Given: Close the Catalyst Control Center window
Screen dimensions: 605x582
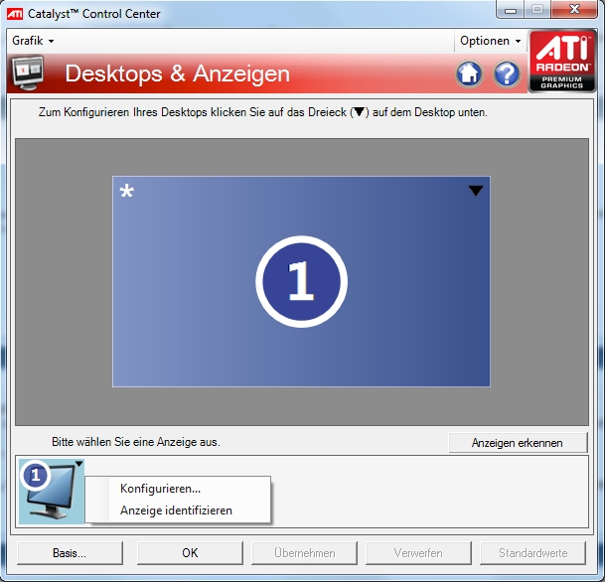Looking at the screenshot, I should 574,9.
